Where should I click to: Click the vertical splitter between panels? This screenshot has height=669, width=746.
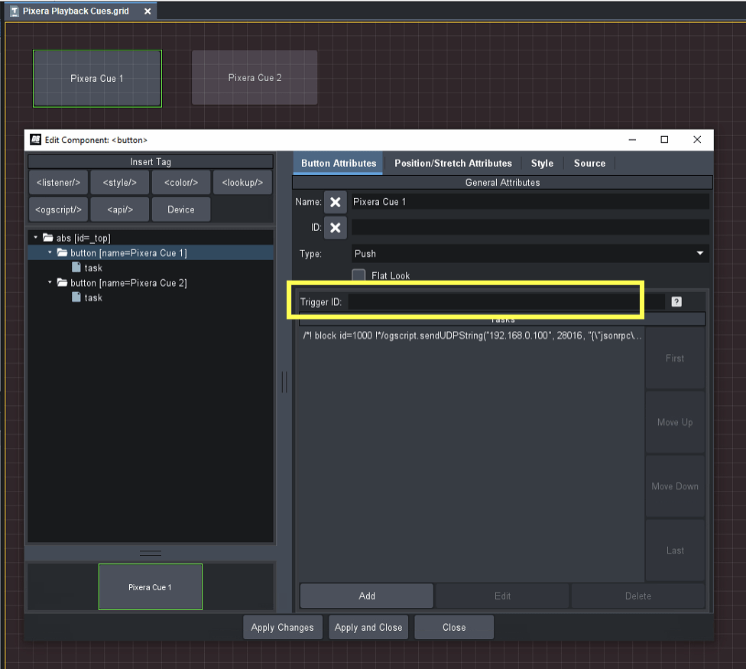(284, 382)
